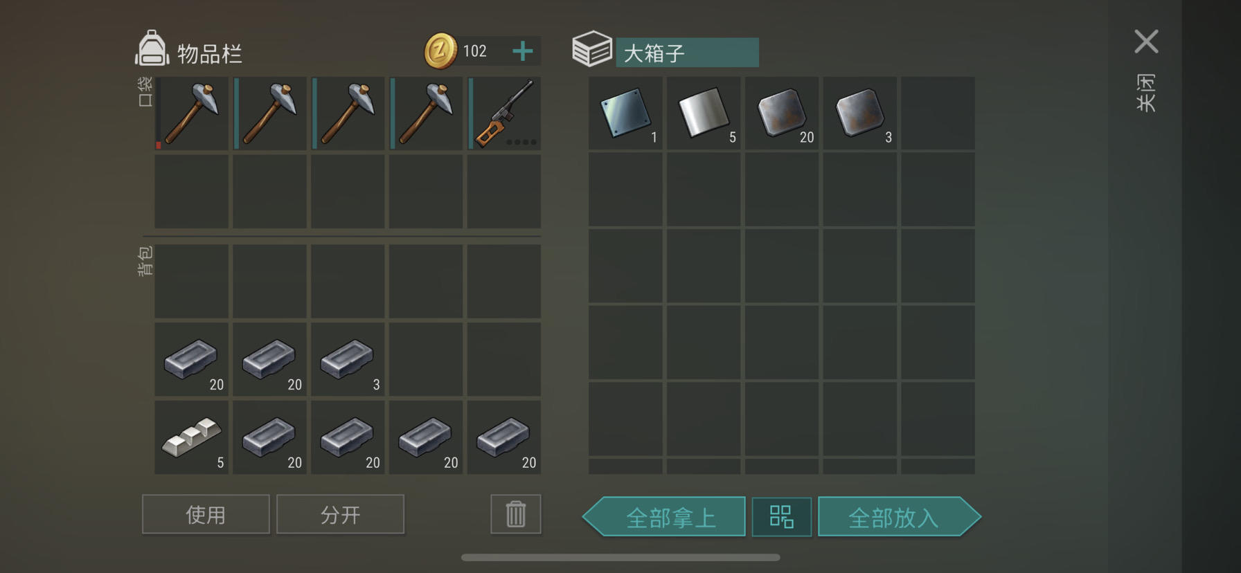Click the 分开 split button
Image resolution: width=1241 pixels, height=573 pixels.
point(340,514)
